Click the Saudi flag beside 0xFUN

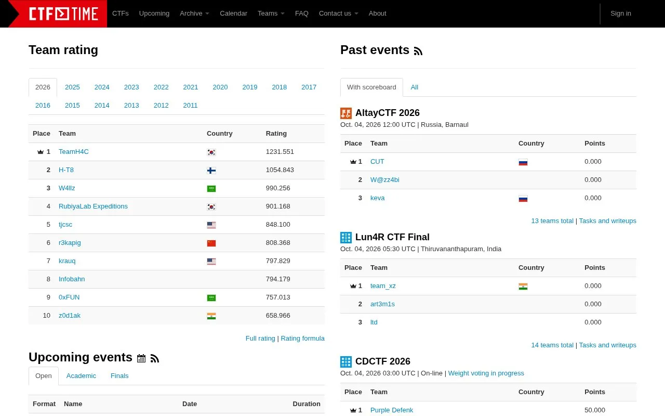[211, 298]
